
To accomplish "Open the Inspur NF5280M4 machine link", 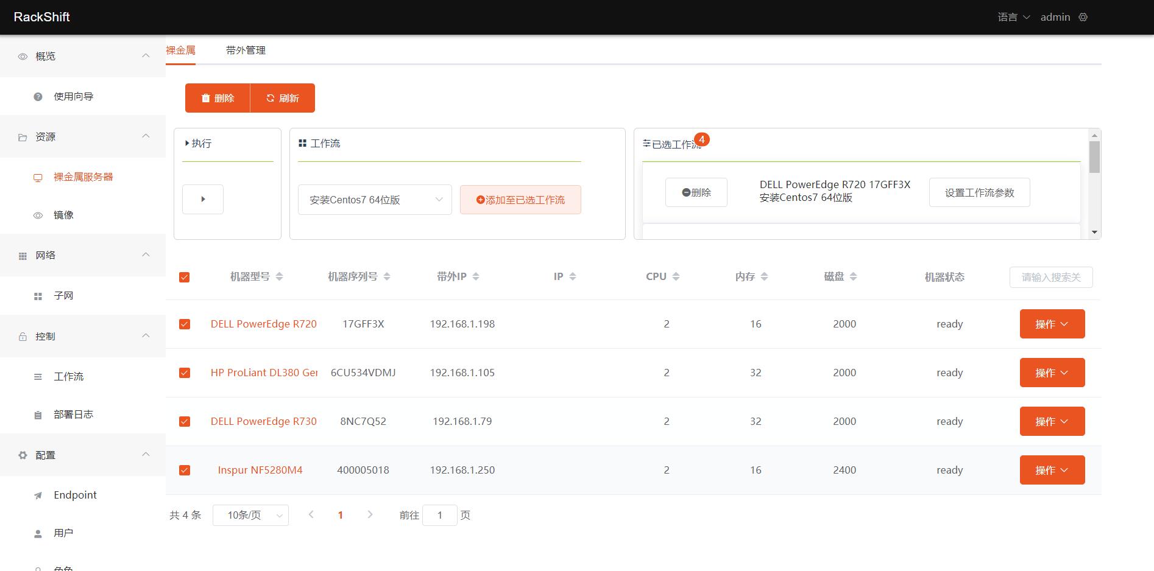I will point(260,470).
